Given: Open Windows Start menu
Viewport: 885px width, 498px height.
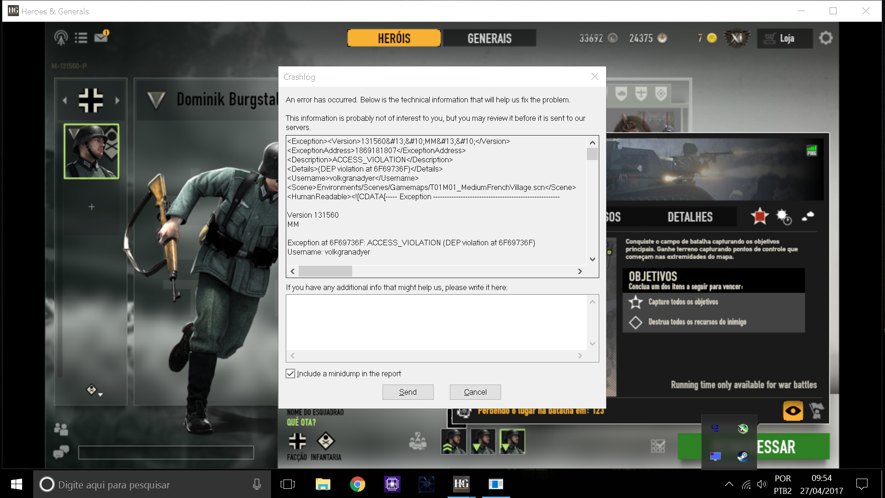Looking at the screenshot, I should point(17,484).
